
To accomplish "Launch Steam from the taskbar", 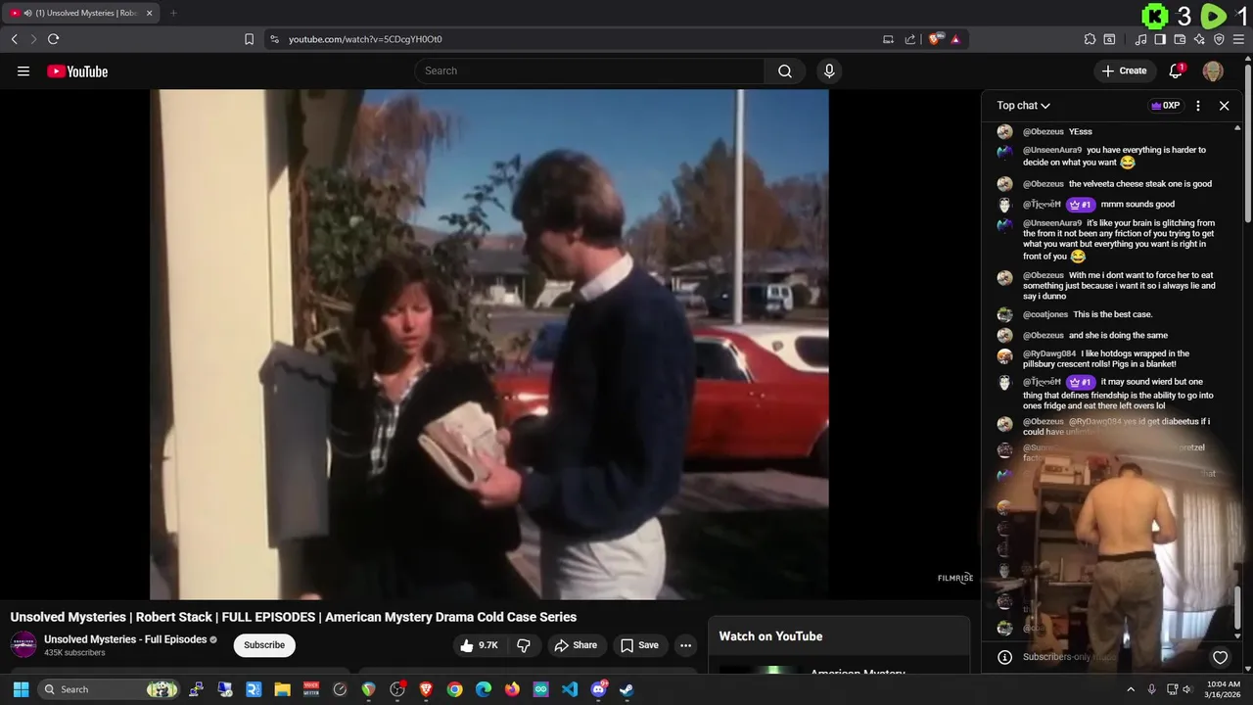I will click(626, 689).
